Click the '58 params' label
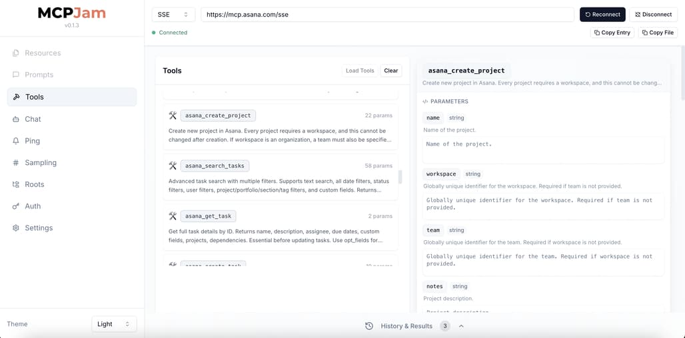685x338 pixels. point(378,166)
